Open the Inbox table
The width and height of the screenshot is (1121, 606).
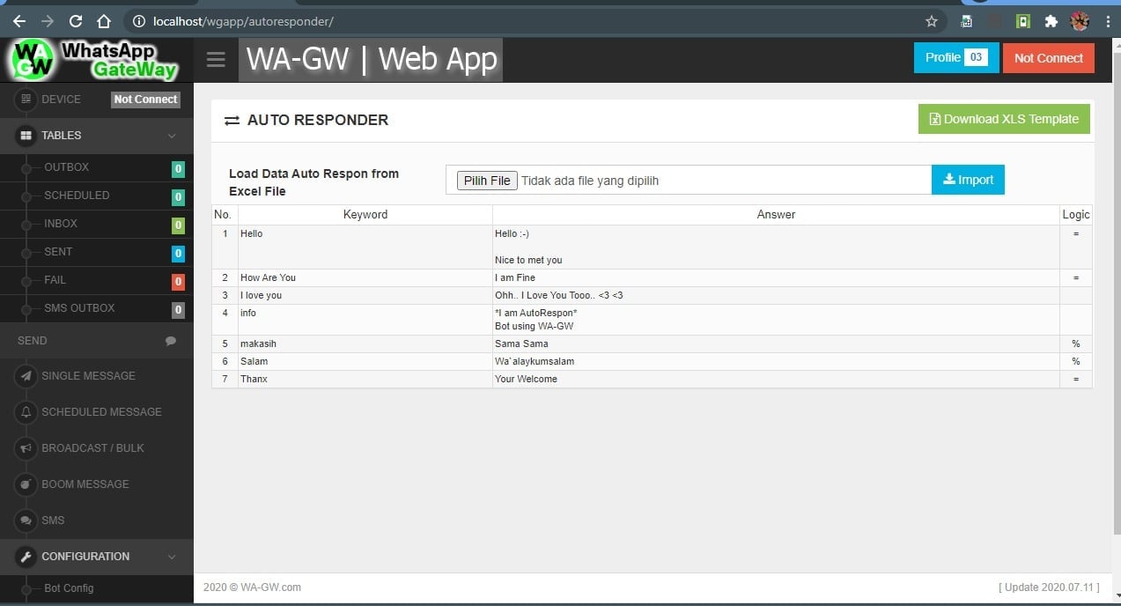click(x=61, y=224)
